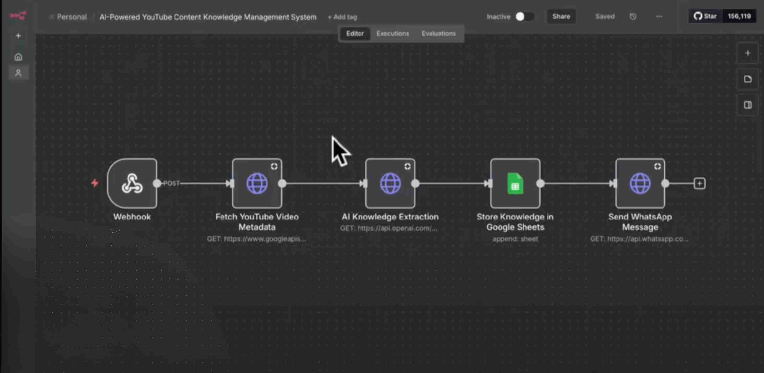Click the plus icon in left sidebar
The width and height of the screenshot is (764, 373).
18,36
